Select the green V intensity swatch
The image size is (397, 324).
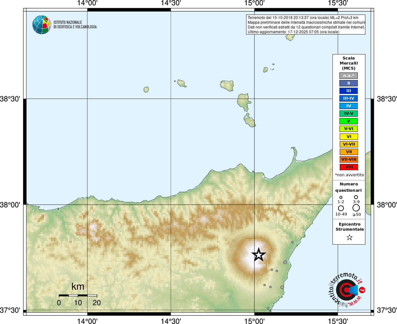349,121
